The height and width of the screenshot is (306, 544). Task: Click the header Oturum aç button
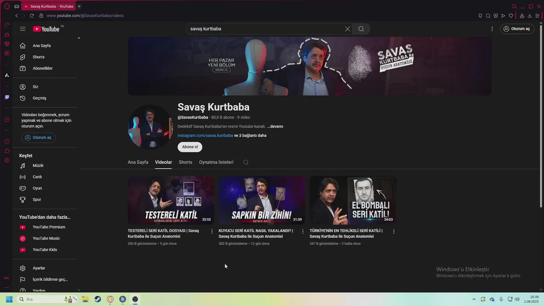(x=517, y=29)
